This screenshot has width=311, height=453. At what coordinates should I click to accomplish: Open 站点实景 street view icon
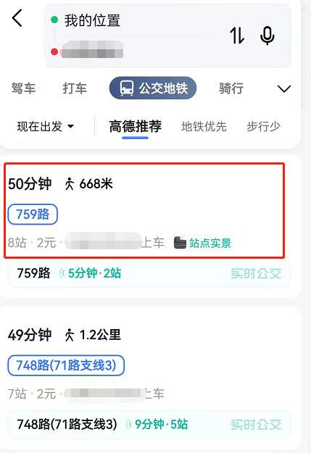[180, 243]
